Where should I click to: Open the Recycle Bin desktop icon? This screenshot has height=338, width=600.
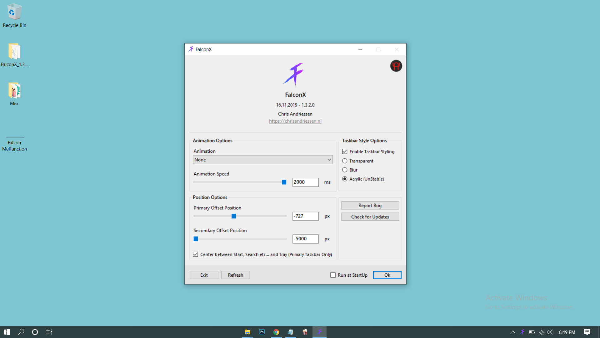tap(14, 16)
